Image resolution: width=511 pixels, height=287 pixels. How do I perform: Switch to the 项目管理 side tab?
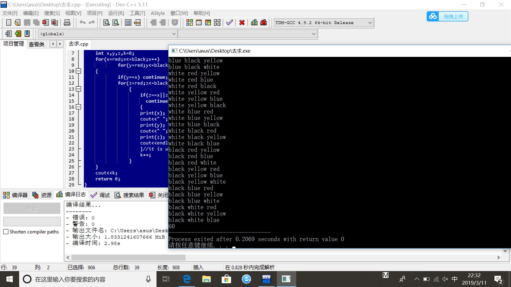[13, 44]
